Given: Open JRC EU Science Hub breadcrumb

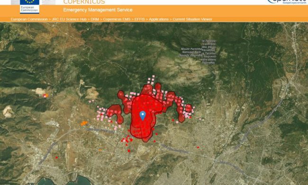Looking at the screenshot, I should pyautogui.click(x=69, y=19).
